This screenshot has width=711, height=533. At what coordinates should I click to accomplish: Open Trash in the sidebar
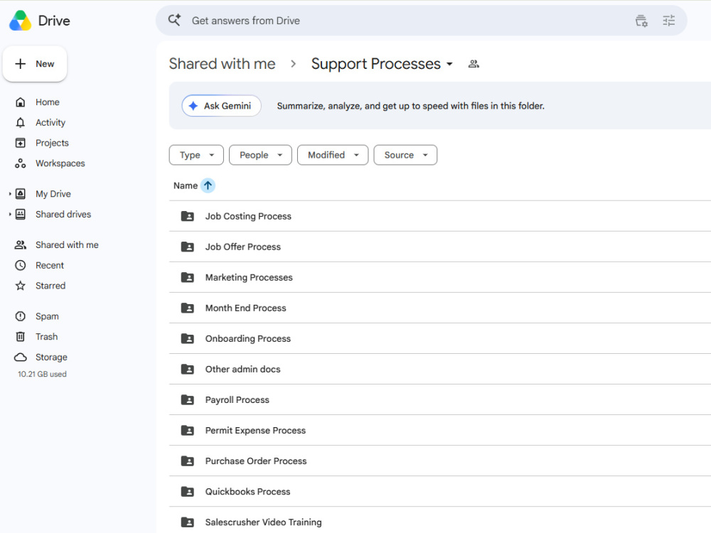46,337
